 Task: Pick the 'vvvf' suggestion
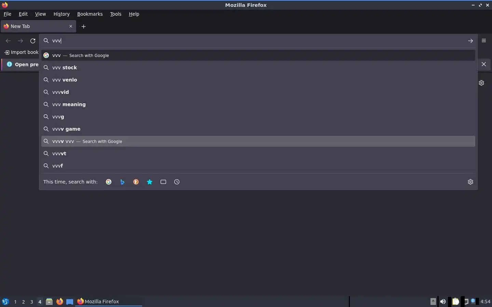pyautogui.click(x=258, y=166)
